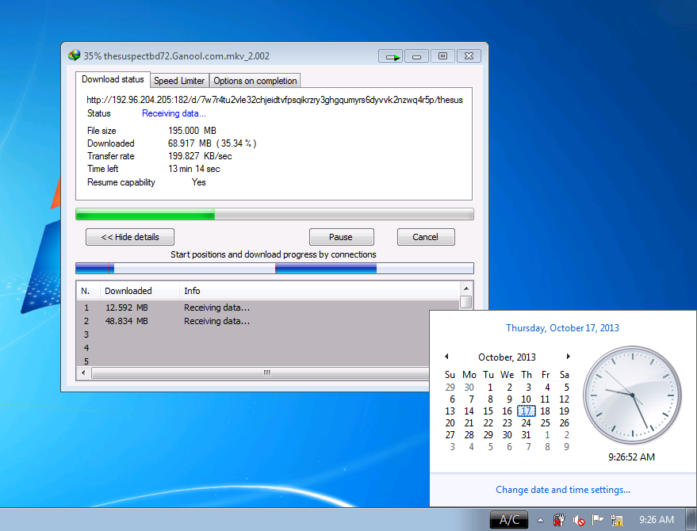Image resolution: width=697 pixels, height=531 pixels.
Task: Click the IDM globe icon in title bar
Action: point(75,55)
